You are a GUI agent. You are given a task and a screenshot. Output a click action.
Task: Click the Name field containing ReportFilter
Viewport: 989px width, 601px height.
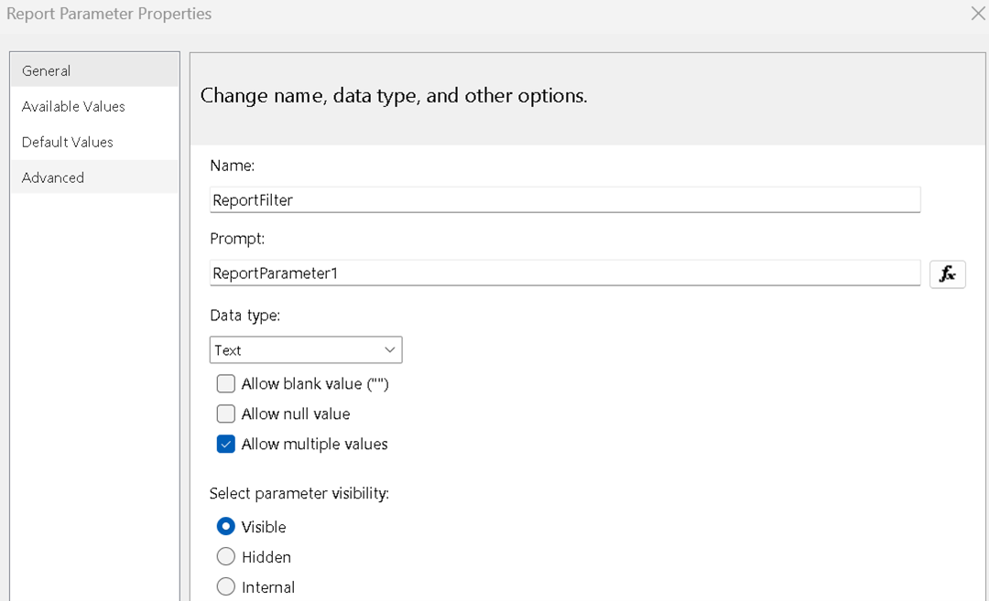[x=564, y=200]
